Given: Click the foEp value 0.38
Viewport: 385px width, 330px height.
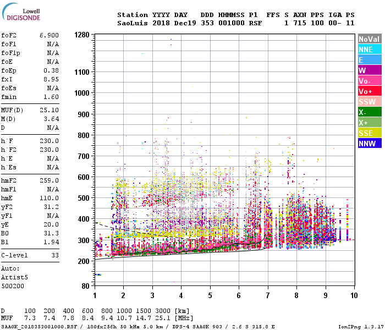Looking at the screenshot, I should [x=51, y=70].
